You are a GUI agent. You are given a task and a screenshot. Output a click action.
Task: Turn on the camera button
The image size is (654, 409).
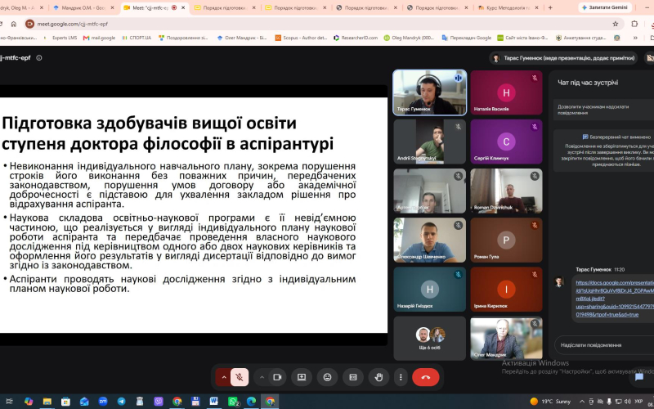pyautogui.click(x=277, y=377)
